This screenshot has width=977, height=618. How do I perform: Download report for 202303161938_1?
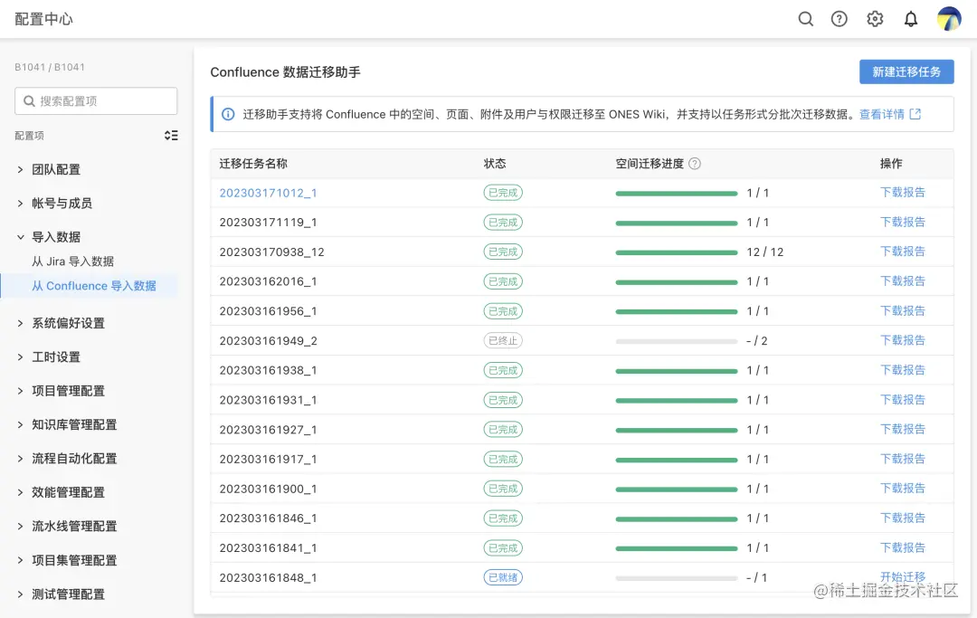pyautogui.click(x=902, y=370)
